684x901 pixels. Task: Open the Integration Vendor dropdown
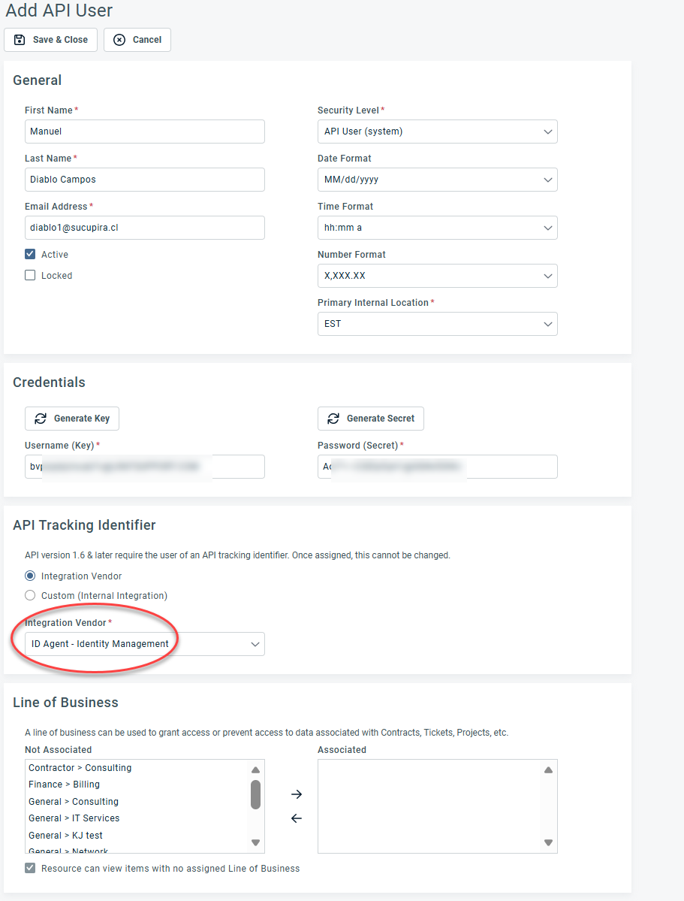point(145,644)
